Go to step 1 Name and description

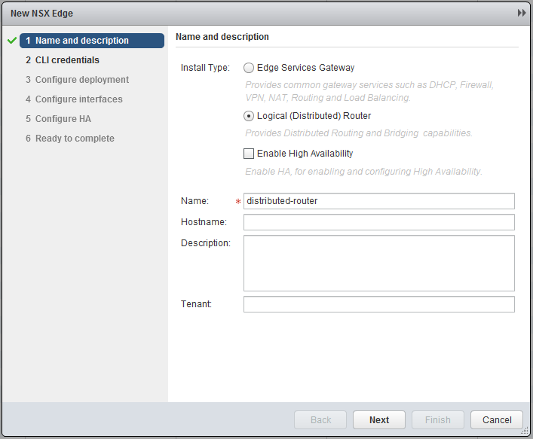tap(81, 41)
